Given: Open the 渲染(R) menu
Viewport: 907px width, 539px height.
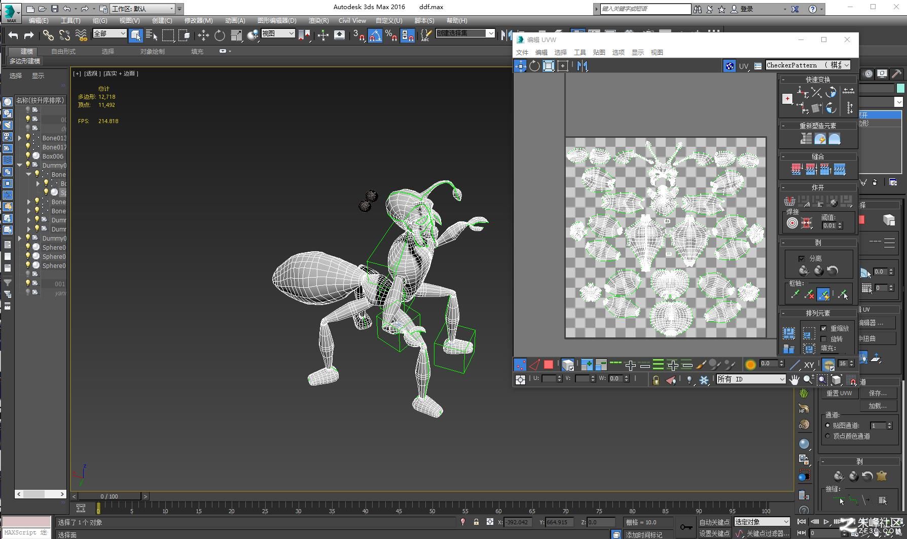Looking at the screenshot, I should (x=318, y=21).
